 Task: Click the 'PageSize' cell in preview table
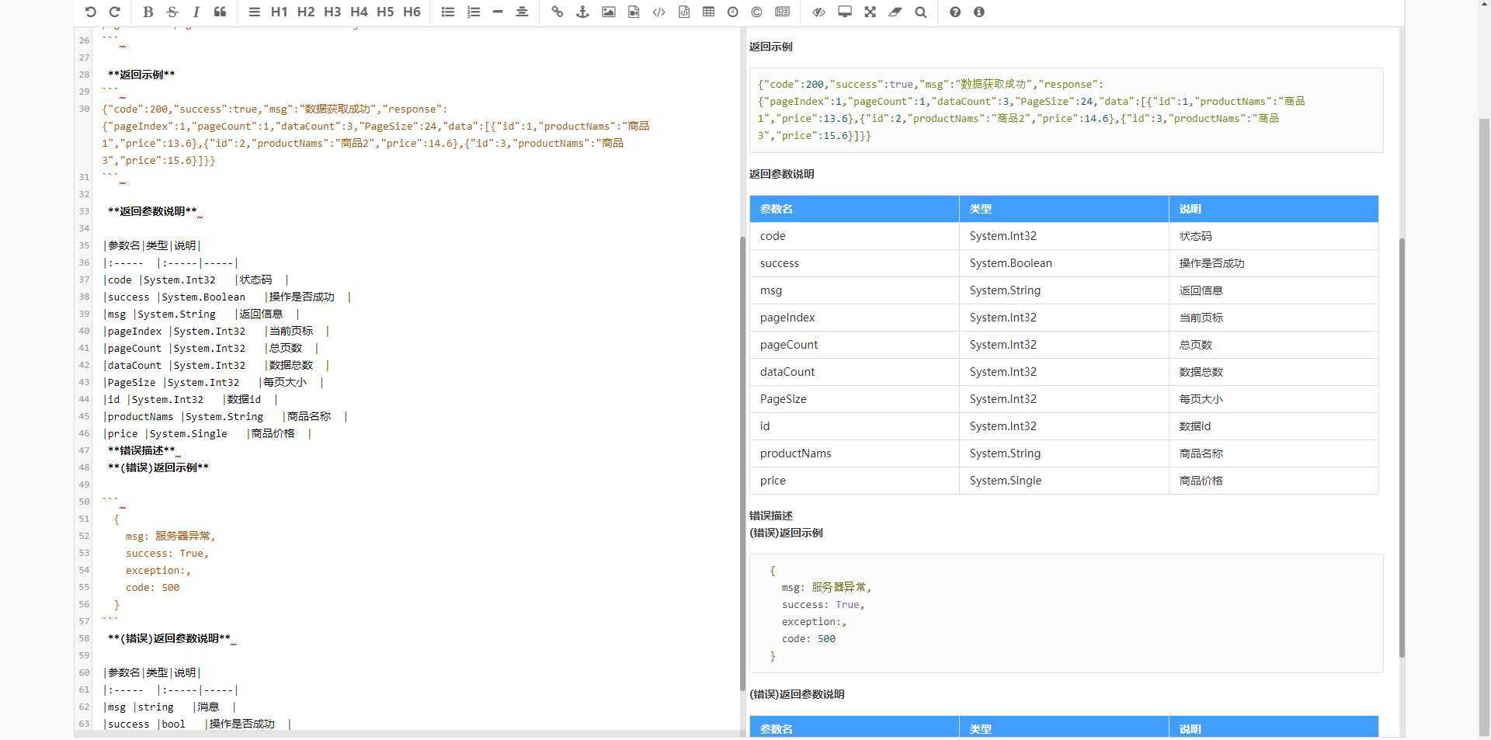[x=854, y=399]
